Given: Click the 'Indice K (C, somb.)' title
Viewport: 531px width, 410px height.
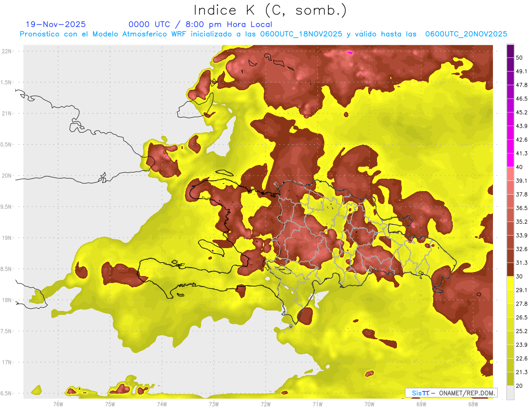Looking at the screenshot, I should (x=270, y=10).
